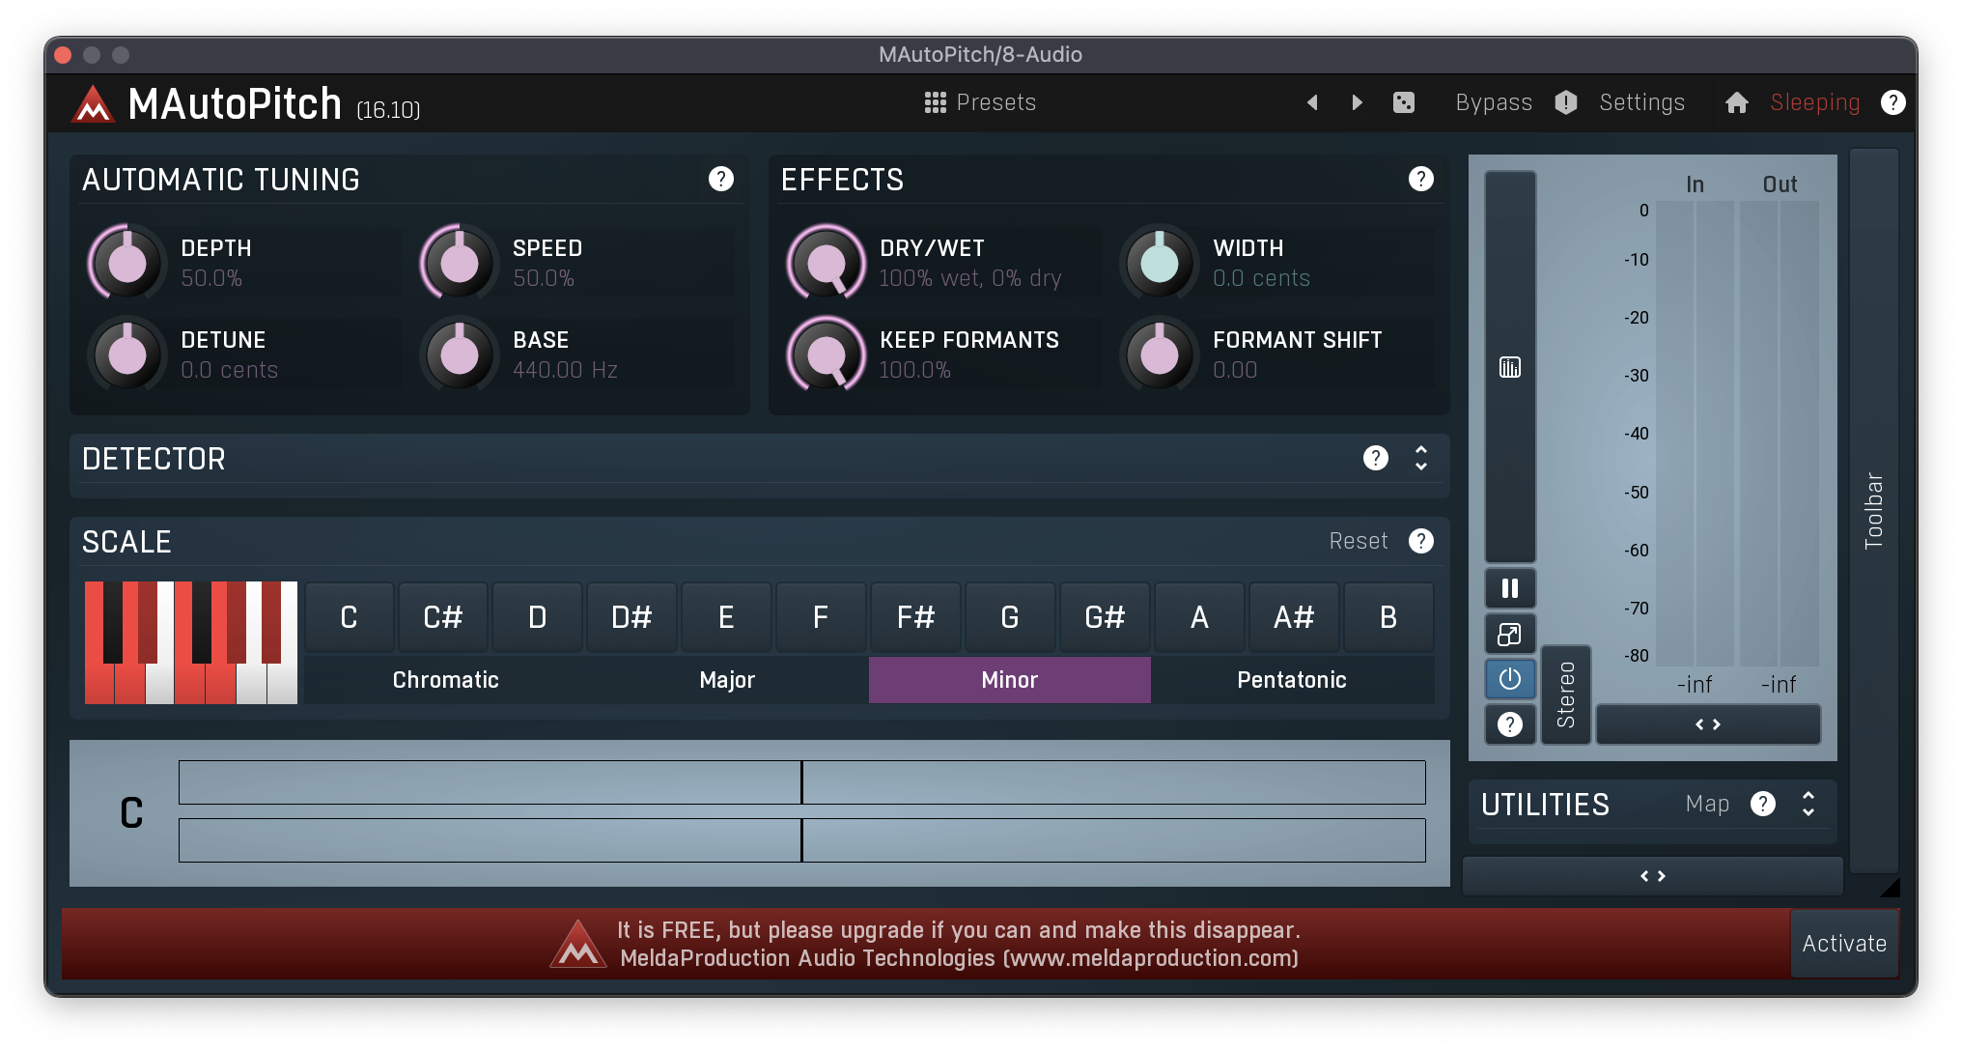Screen dimensions: 1962x1049
Task: Click the Dry/Wet knob
Action: (827, 263)
